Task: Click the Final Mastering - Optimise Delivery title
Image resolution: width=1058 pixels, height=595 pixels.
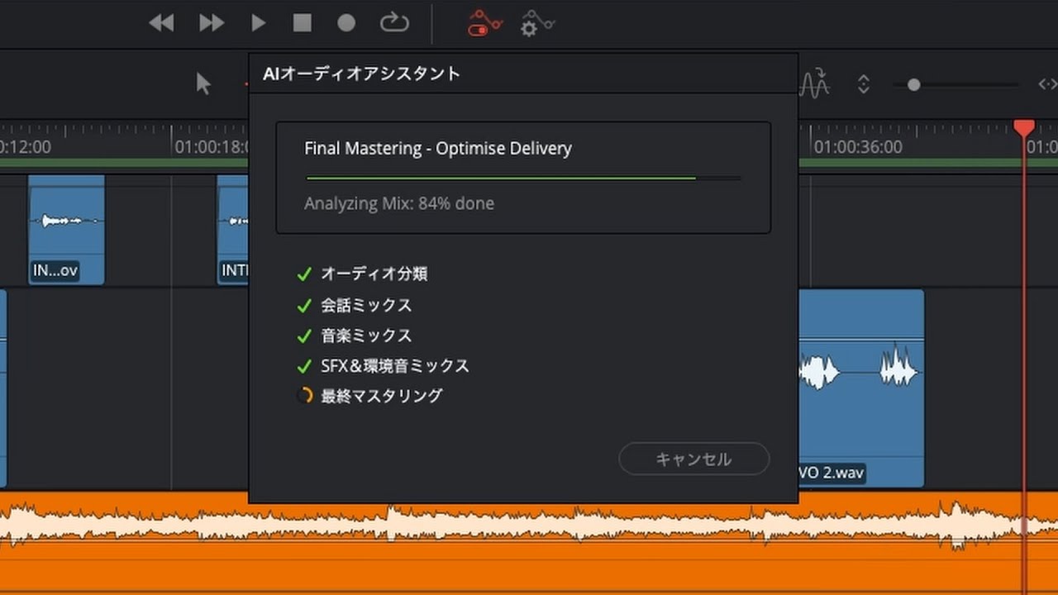Action: 438,149
